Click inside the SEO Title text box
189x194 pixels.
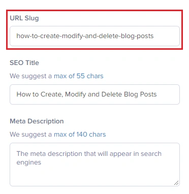tap(94, 94)
